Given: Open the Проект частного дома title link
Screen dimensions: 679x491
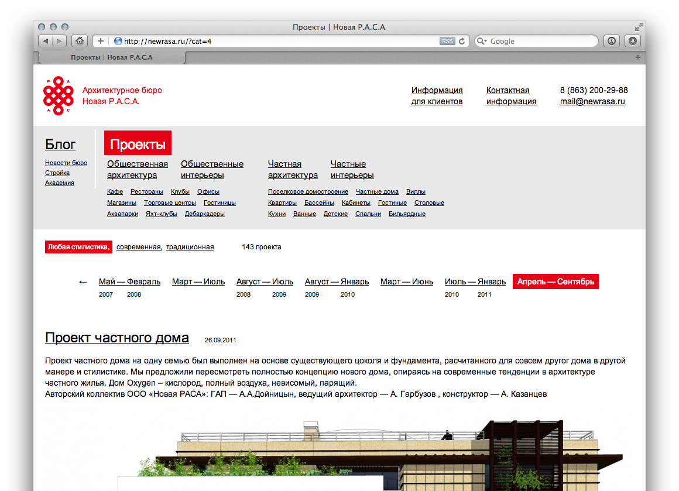Looking at the screenshot, I should (117, 338).
